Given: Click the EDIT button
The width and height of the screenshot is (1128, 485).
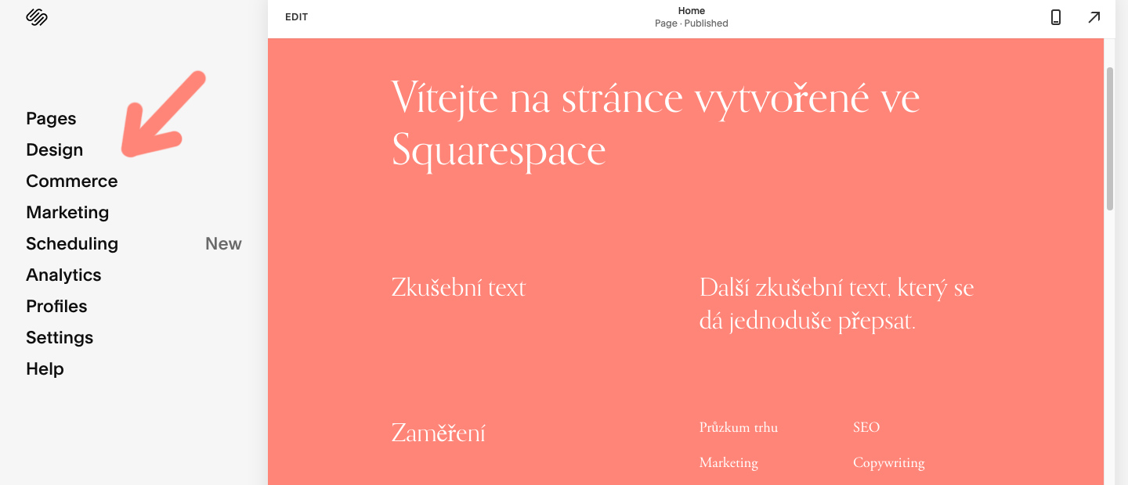Looking at the screenshot, I should click(296, 17).
